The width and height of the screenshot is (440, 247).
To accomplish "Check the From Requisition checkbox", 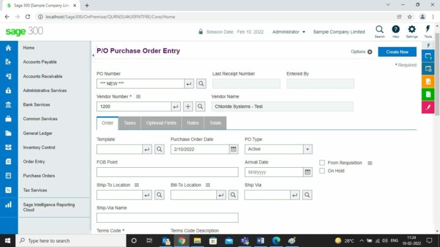I will 322,163.
